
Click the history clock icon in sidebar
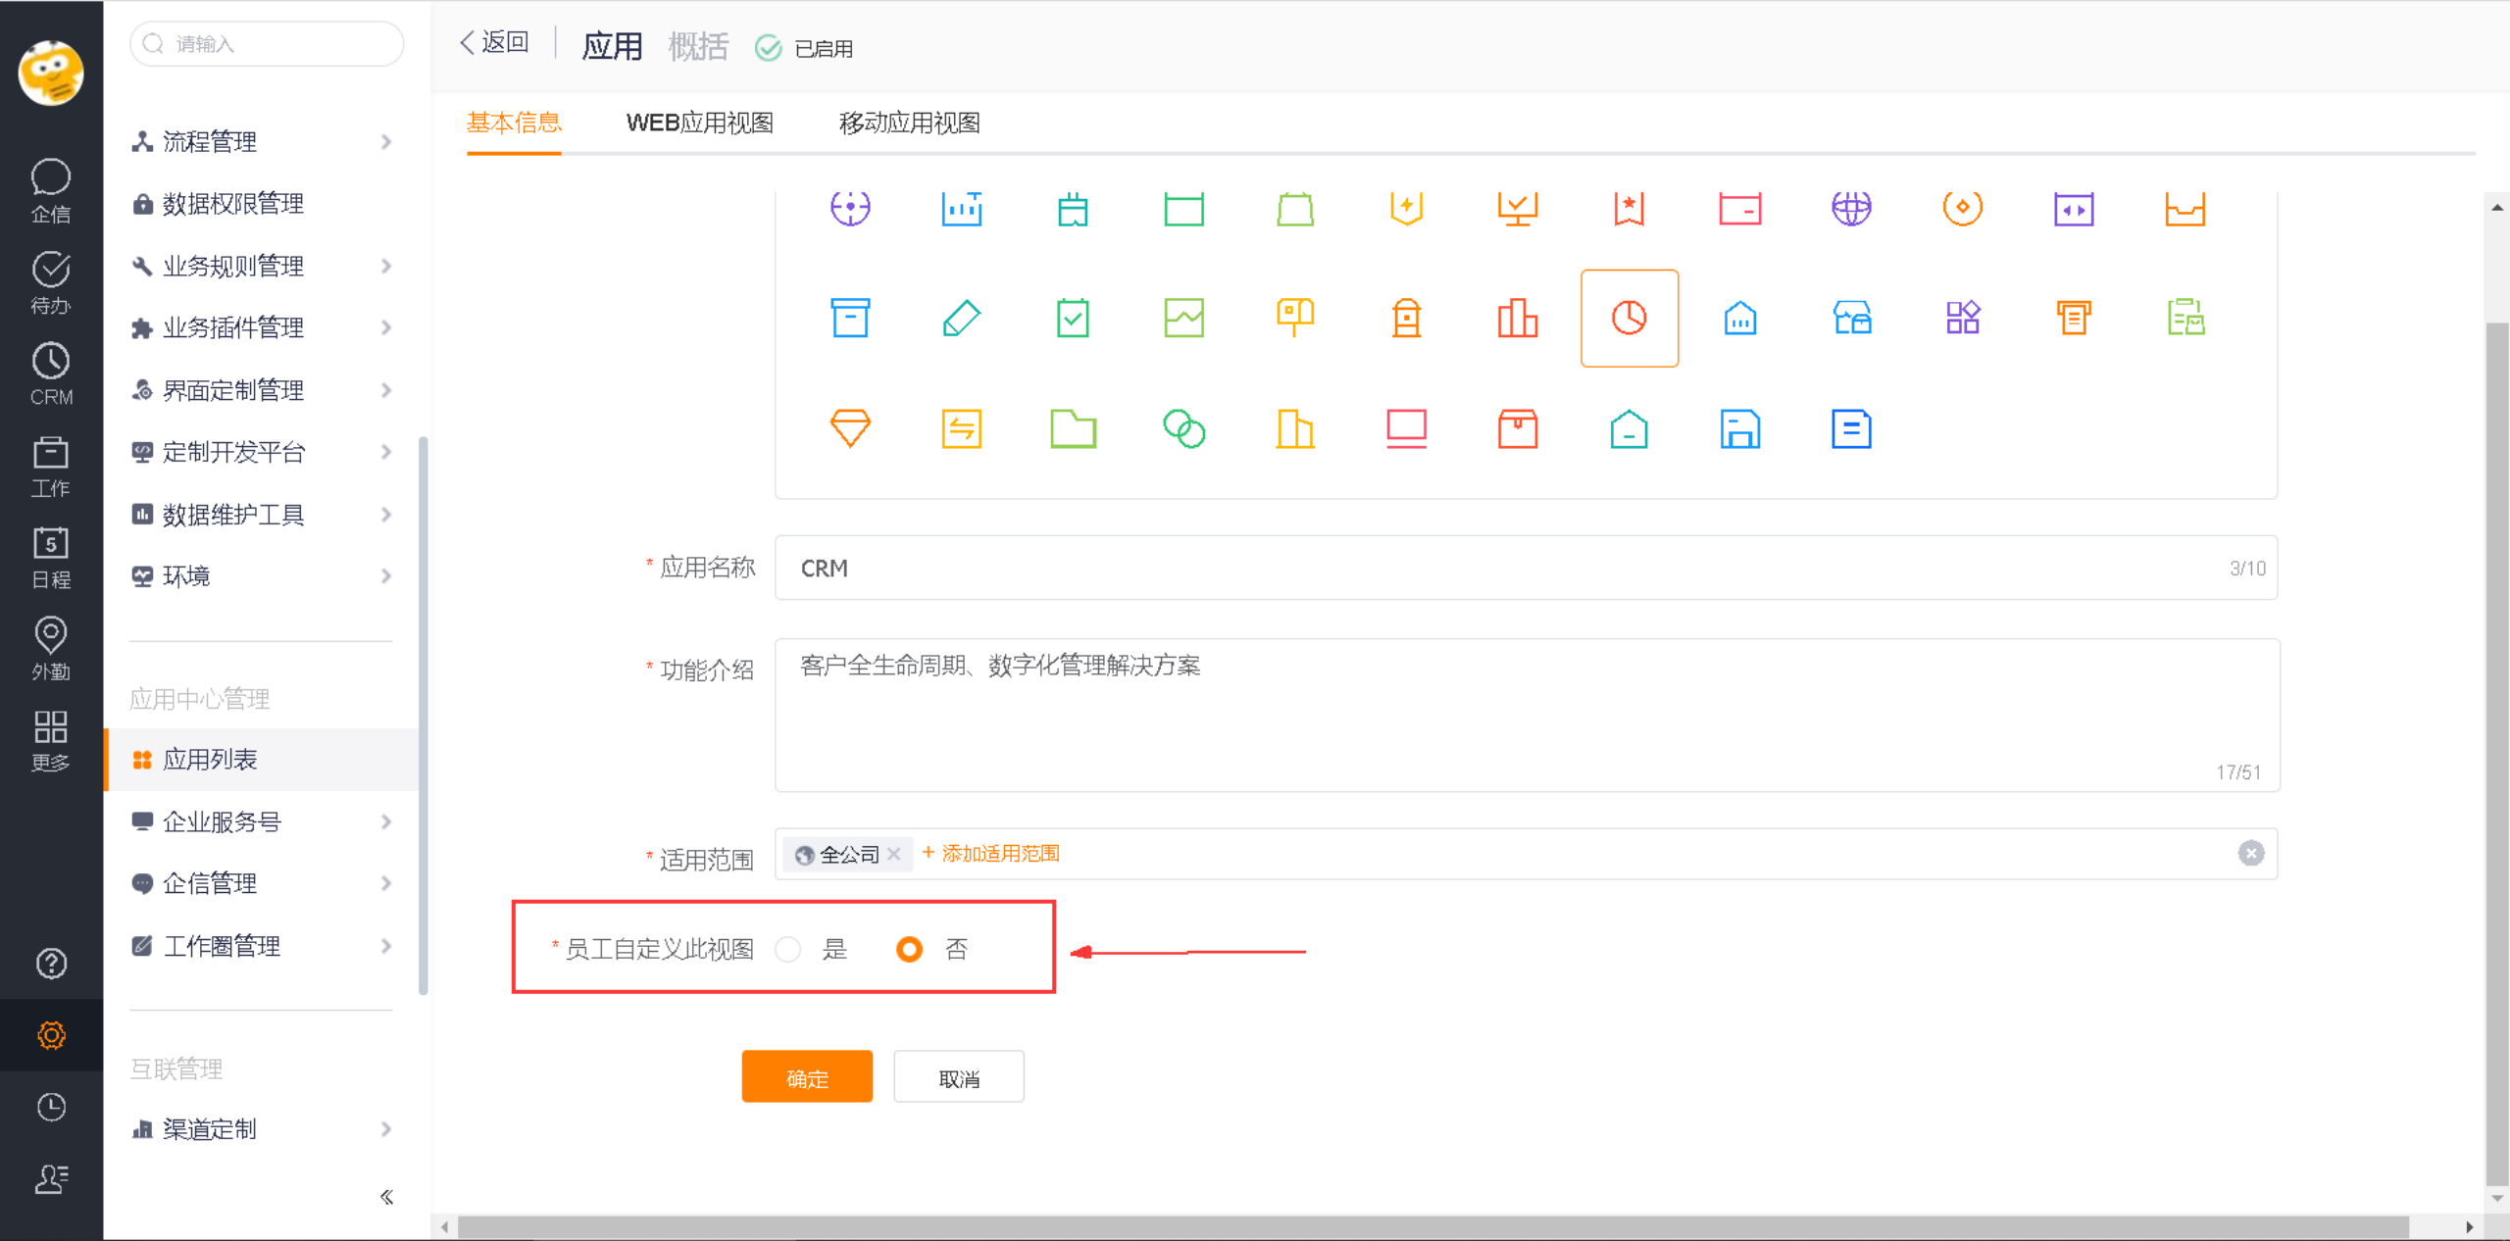(x=51, y=1107)
